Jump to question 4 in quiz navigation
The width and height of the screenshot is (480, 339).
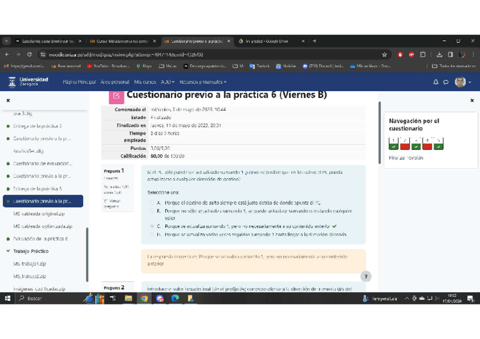[x=427, y=143]
